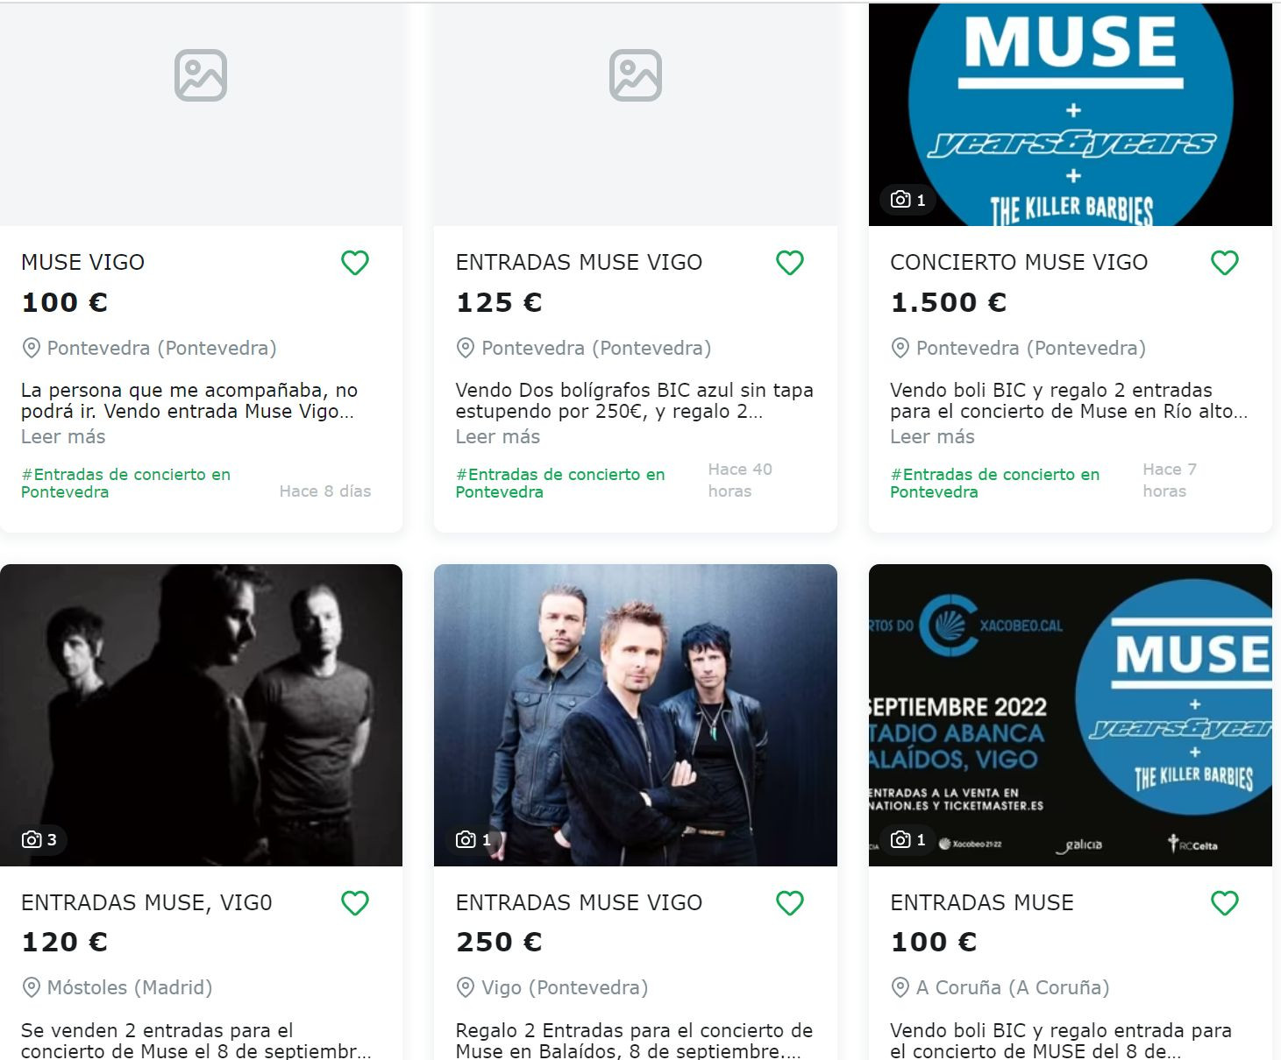
Task: Unfavorite the 1.500 € Muse listing heart
Action: click(1224, 262)
